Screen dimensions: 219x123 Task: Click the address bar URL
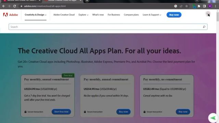coord(45,6)
